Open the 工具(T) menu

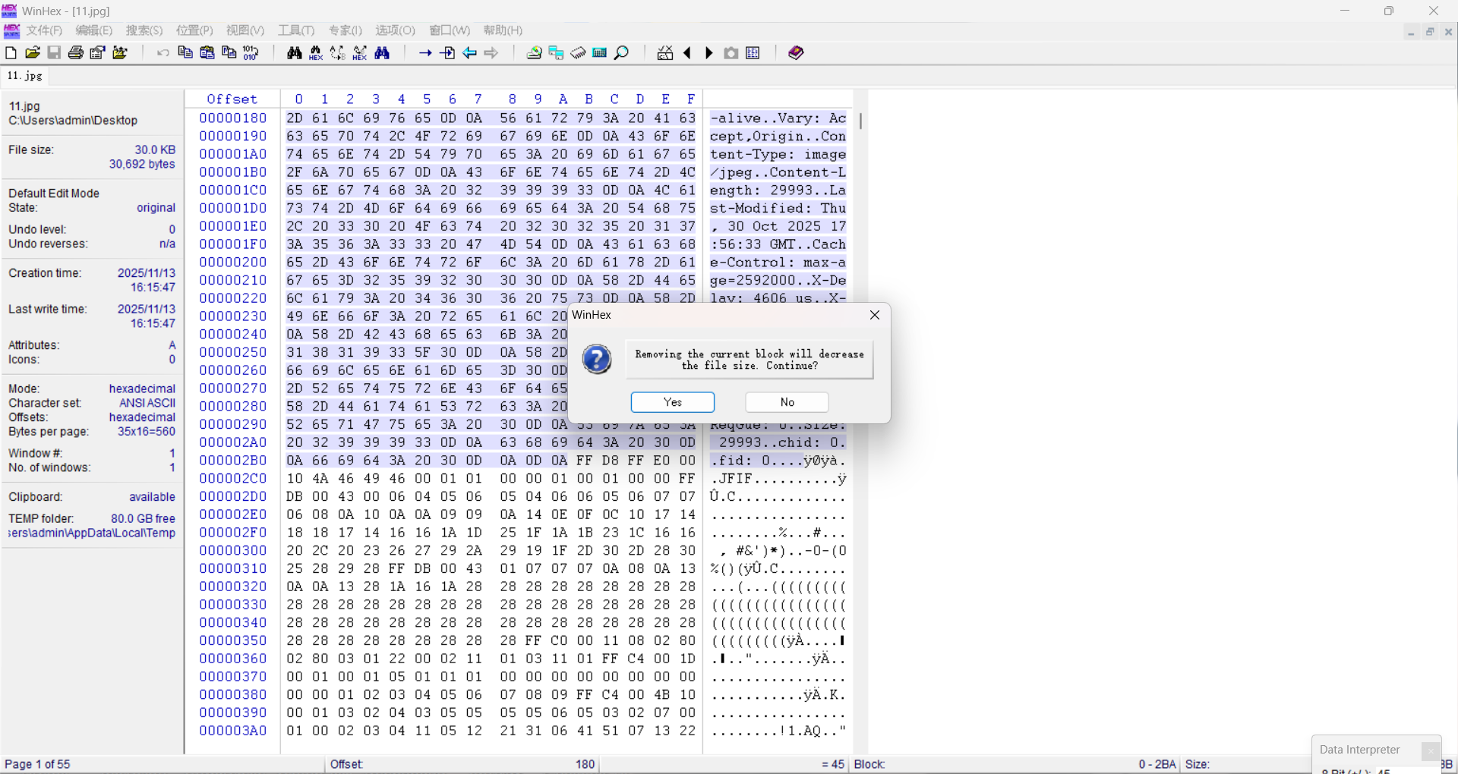click(x=296, y=30)
